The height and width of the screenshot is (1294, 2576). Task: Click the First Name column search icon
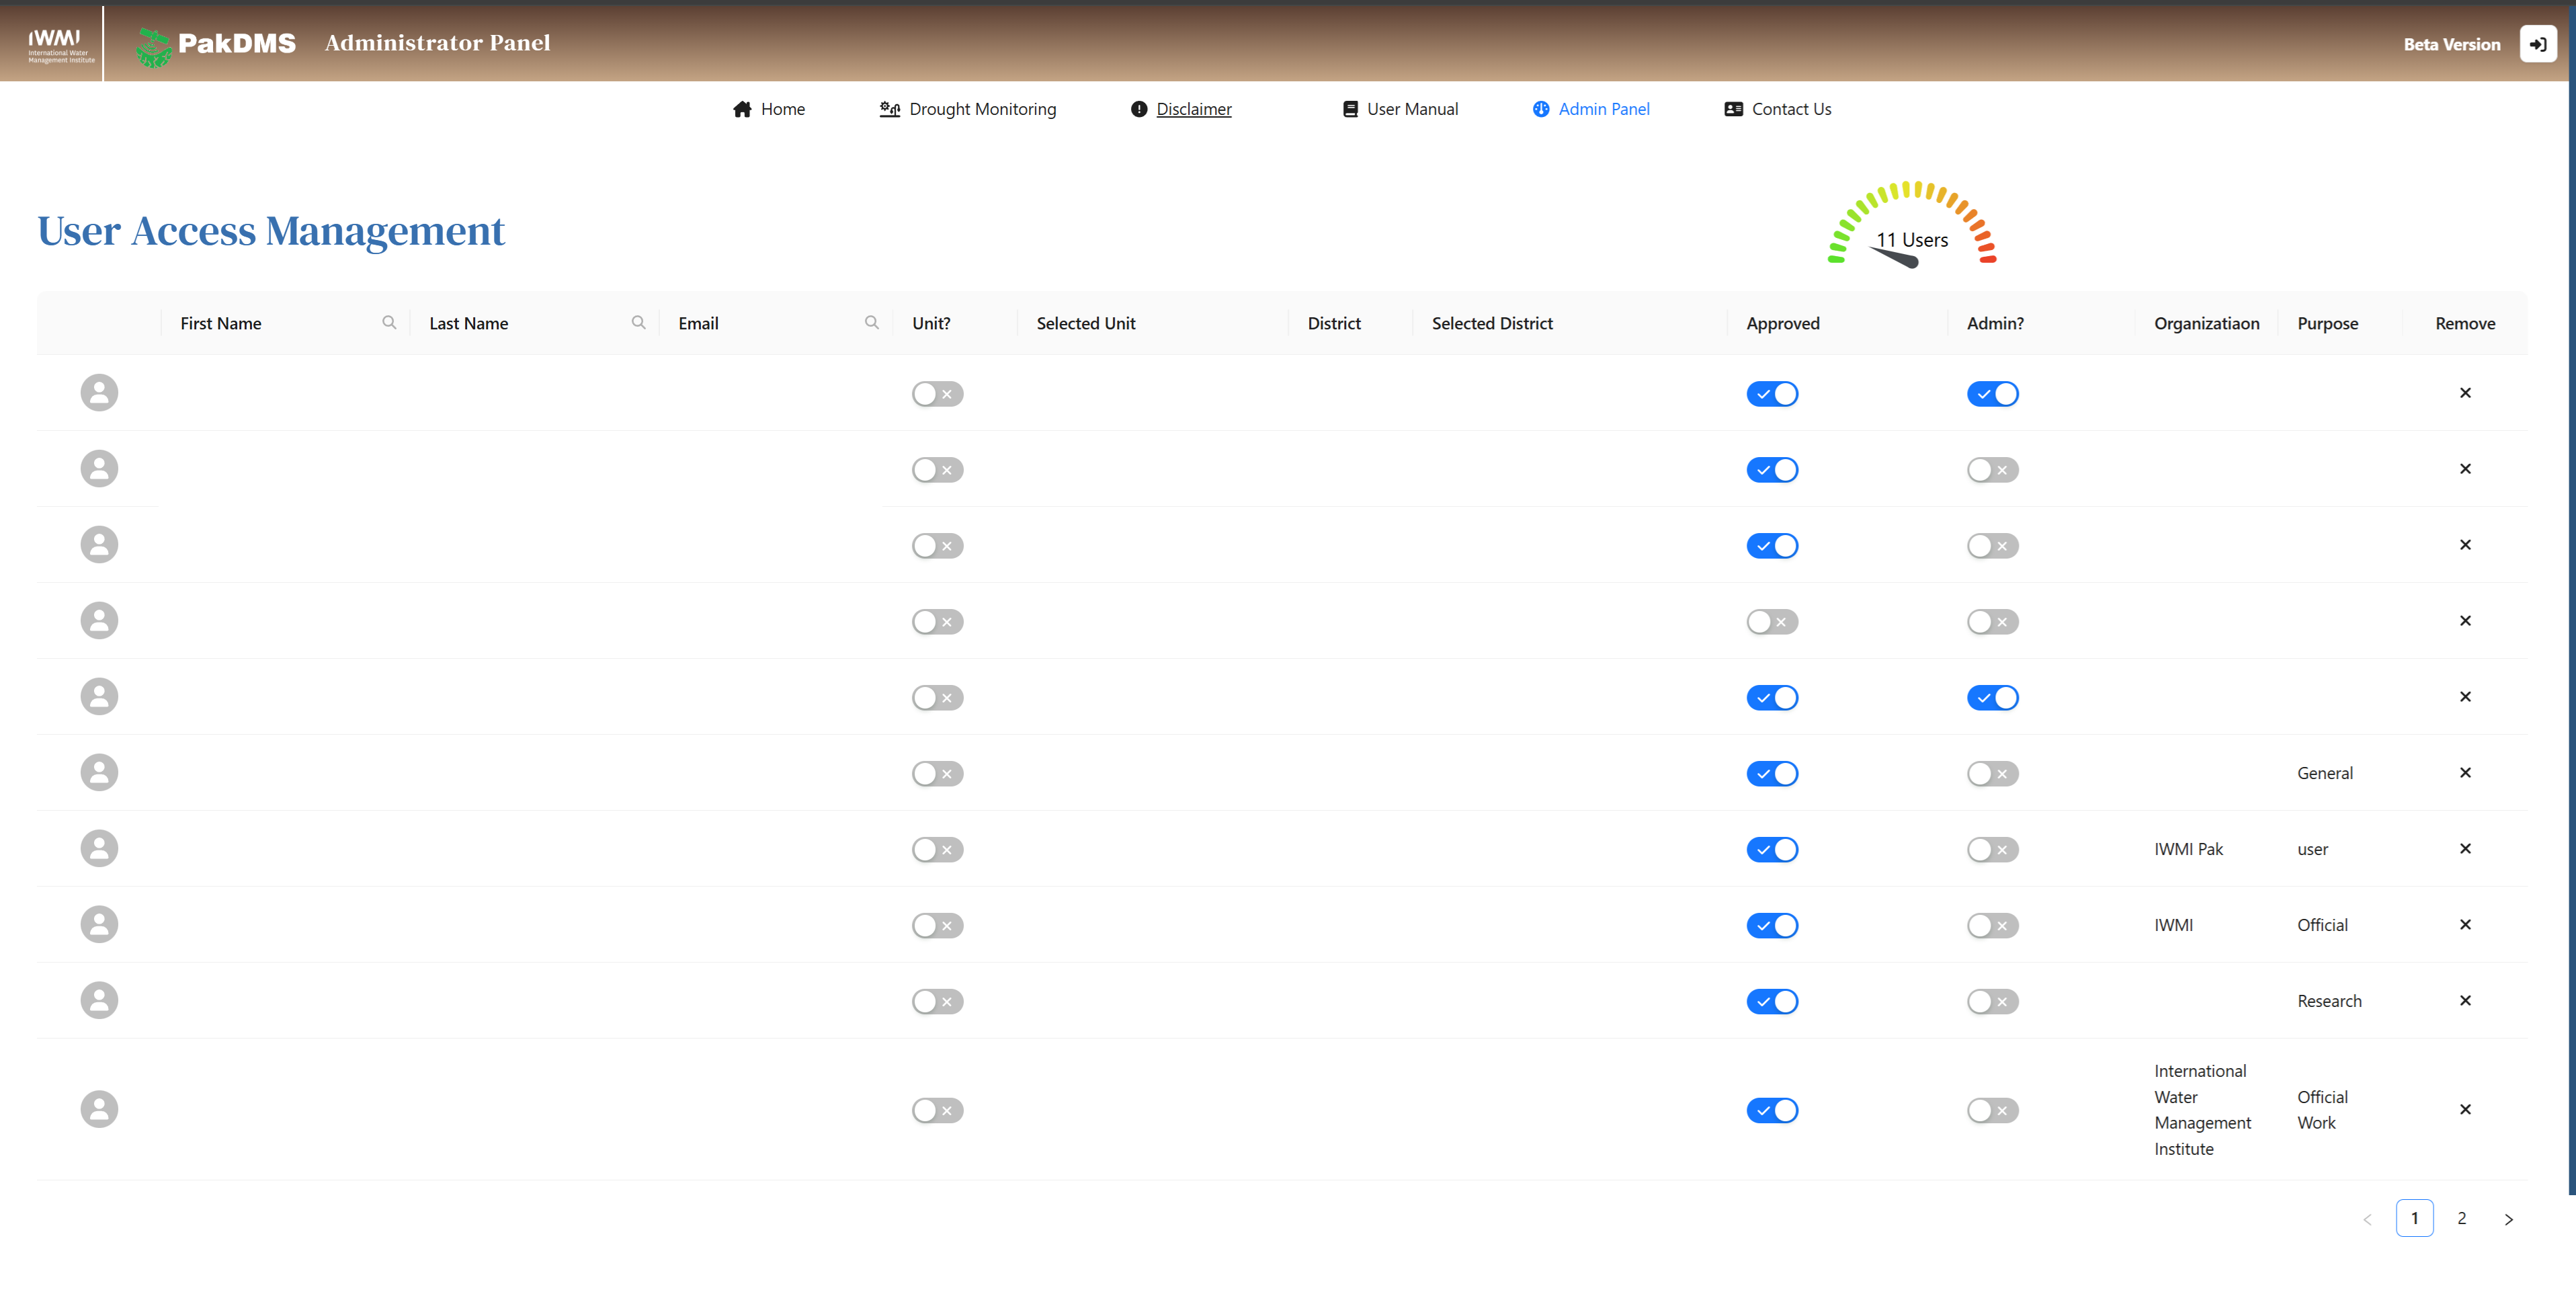[x=389, y=322]
